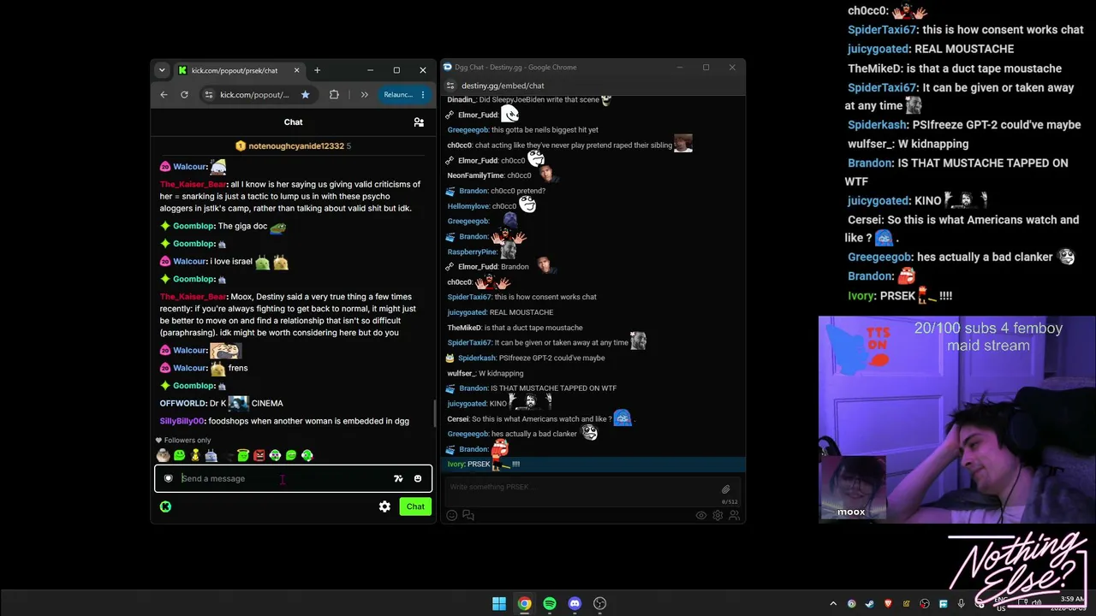Viewport: 1096px width, 616px height.
Task: Click the Kick logo below message box
Action: (x=165, y=506)
